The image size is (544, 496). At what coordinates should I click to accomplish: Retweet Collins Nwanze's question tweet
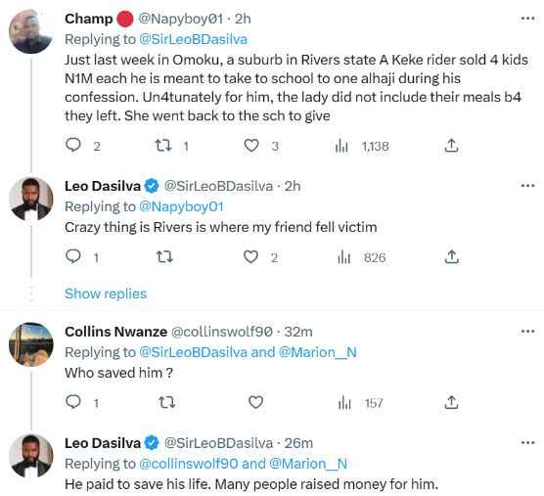coord(167,402)
